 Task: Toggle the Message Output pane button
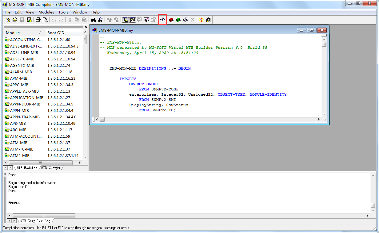point(133,20)
